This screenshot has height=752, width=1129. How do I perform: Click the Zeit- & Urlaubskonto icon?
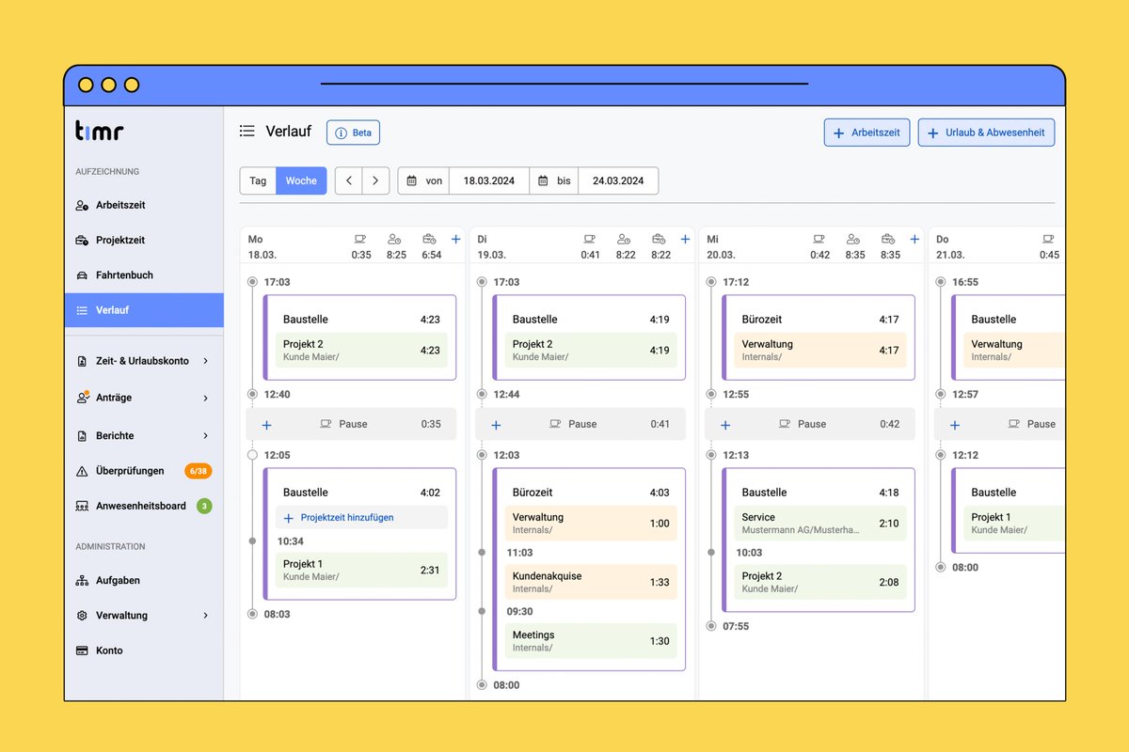[82, 361]
